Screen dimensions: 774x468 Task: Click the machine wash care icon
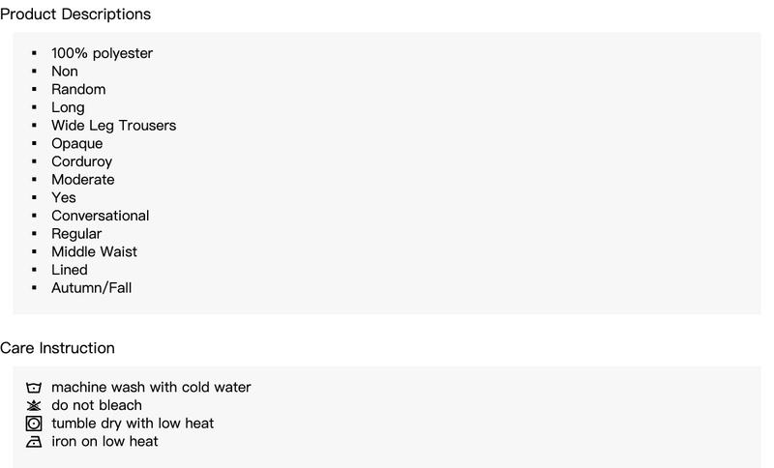34,388
